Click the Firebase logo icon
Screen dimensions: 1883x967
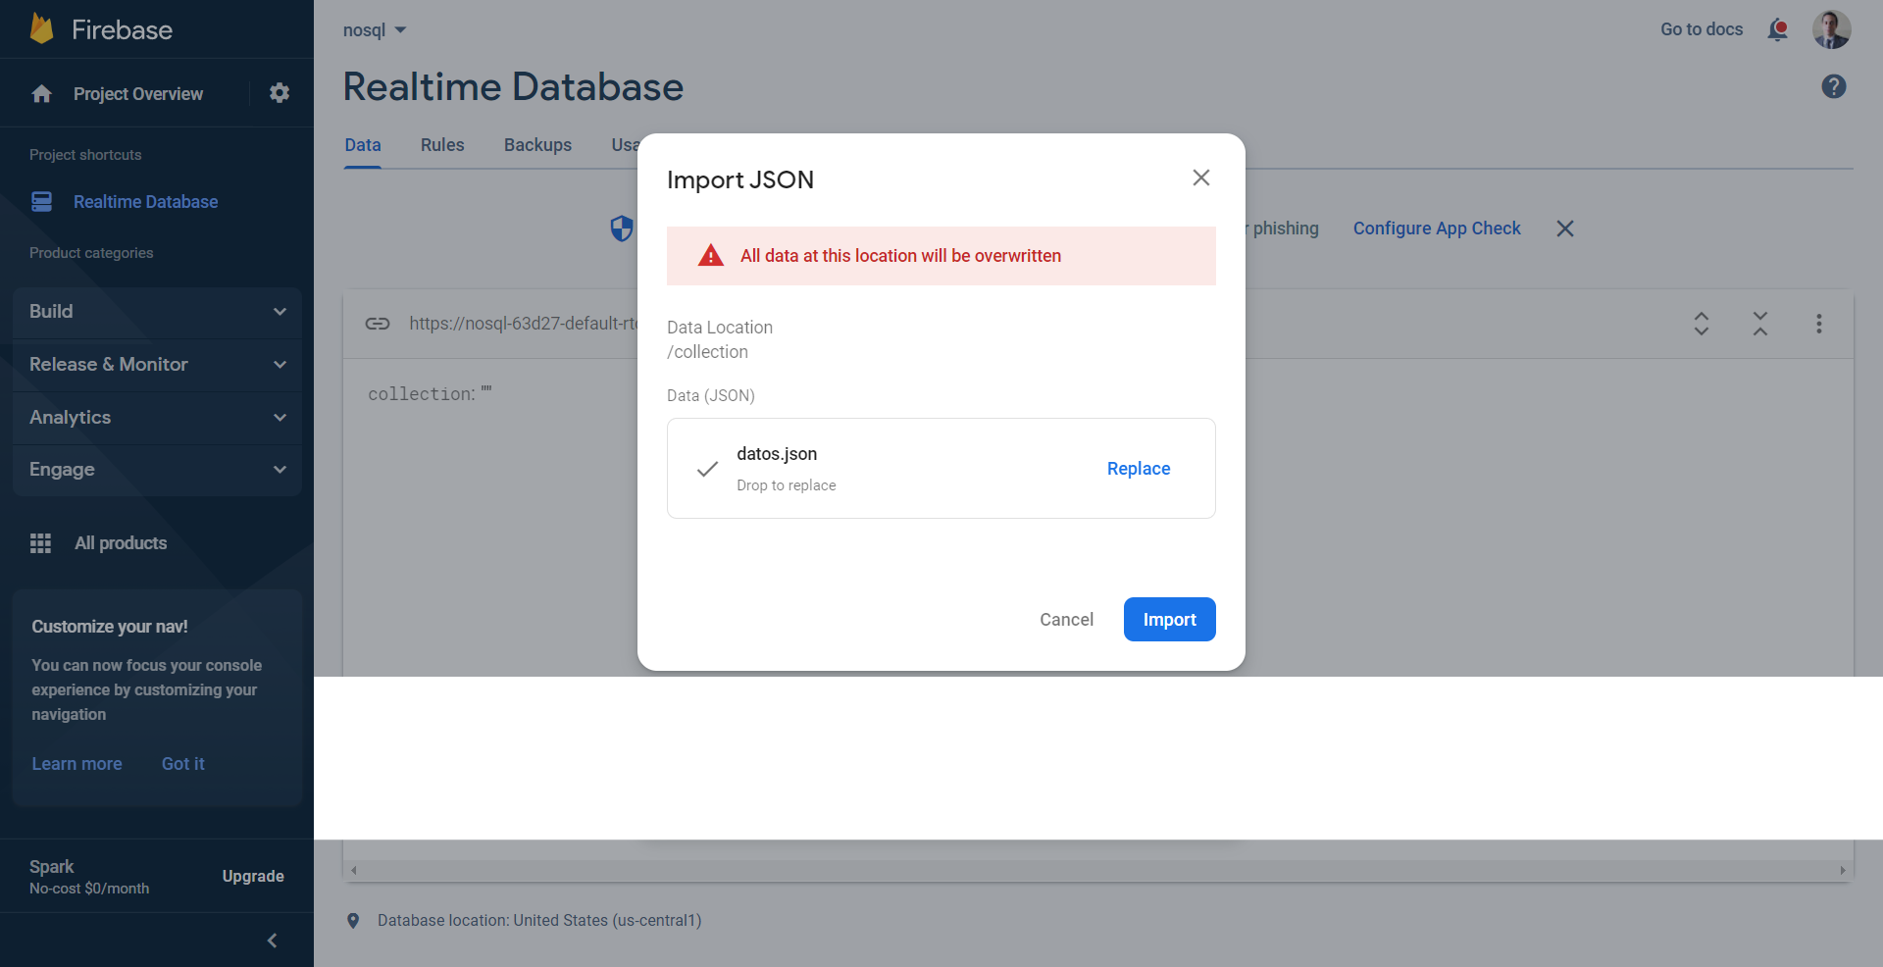[x=41, y=29]
